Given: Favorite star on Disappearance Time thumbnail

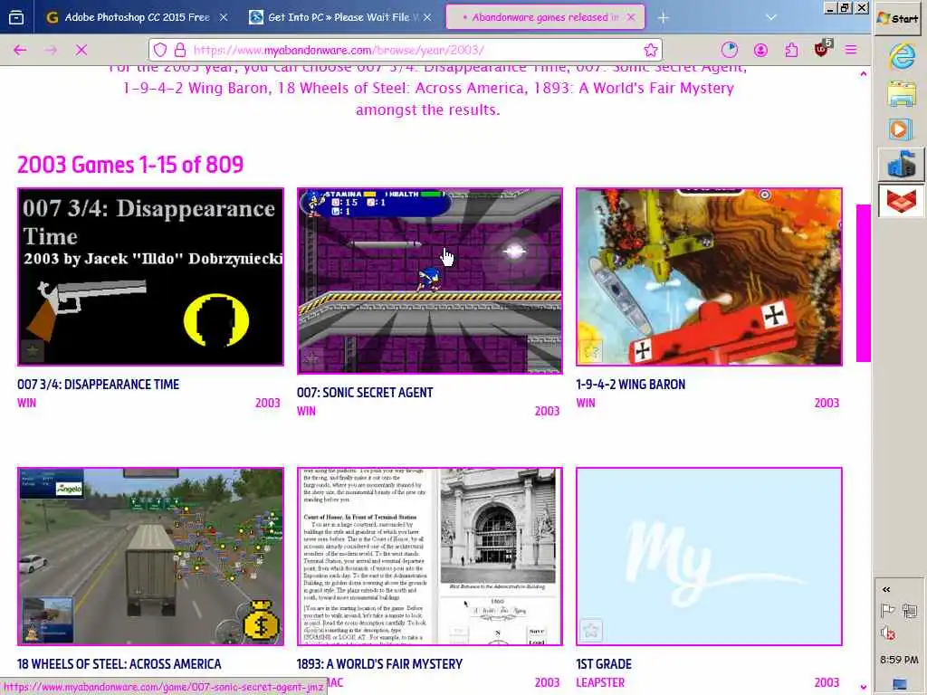Looking at the screenshot, I should [x=33, y=351].
